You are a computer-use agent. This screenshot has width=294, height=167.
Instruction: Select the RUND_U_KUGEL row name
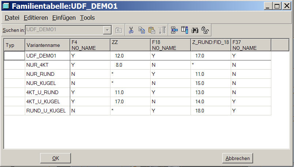point(48,111)
